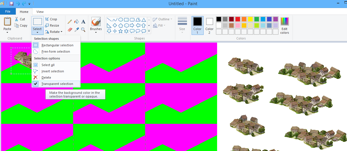The width and height of the screenshot is (347, 151).
Task: Pick the Eraser tool
Action: point(70,29)
